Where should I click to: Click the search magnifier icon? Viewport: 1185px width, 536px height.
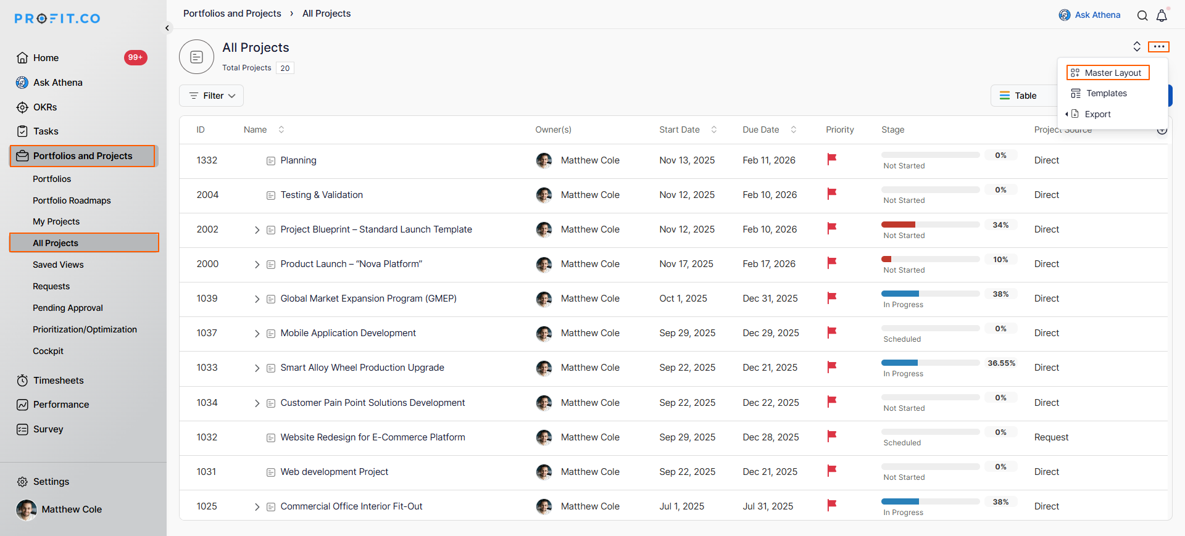click(x=1142, y=15)
